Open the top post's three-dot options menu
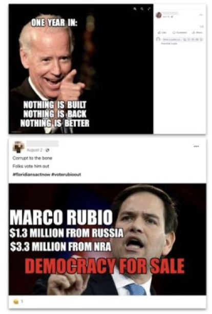This screenshot has height=314, width=212. click(201, 15)
